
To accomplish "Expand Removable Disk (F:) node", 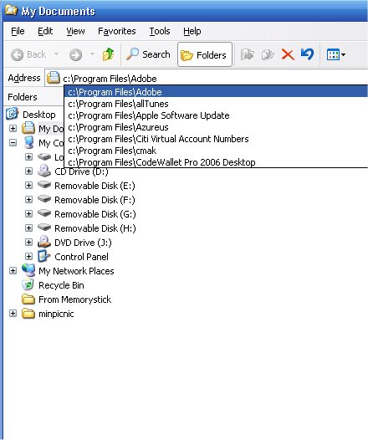I will point(28,200).
